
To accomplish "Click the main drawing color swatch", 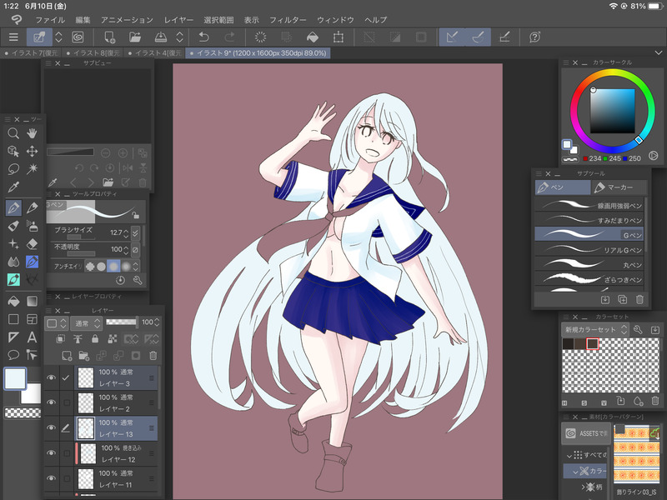I will pyautogui.click(x=15, y=379).
